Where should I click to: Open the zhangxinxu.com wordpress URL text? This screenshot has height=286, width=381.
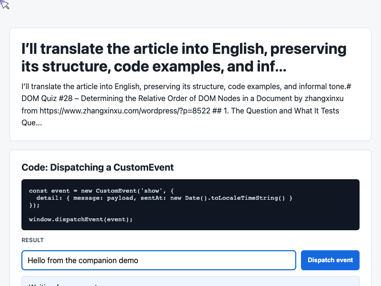coord(125,111)
